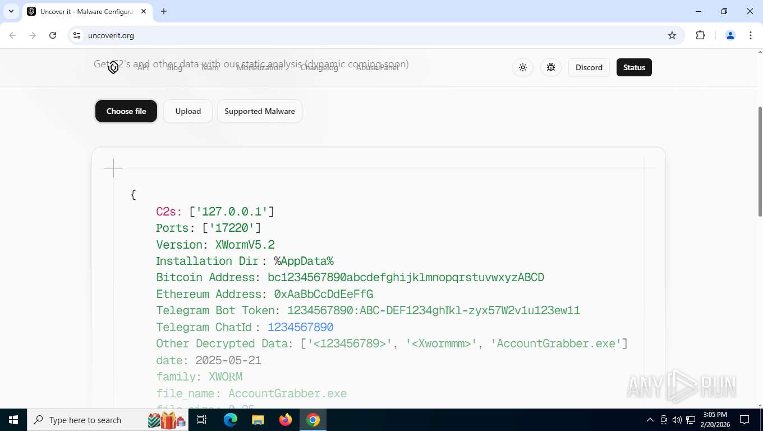The height and width of the screenshot is (431, 763).
Task: Click the Ethereum Address value 0xAaBbCcDdEeFfG
Action: pos(324,294)
